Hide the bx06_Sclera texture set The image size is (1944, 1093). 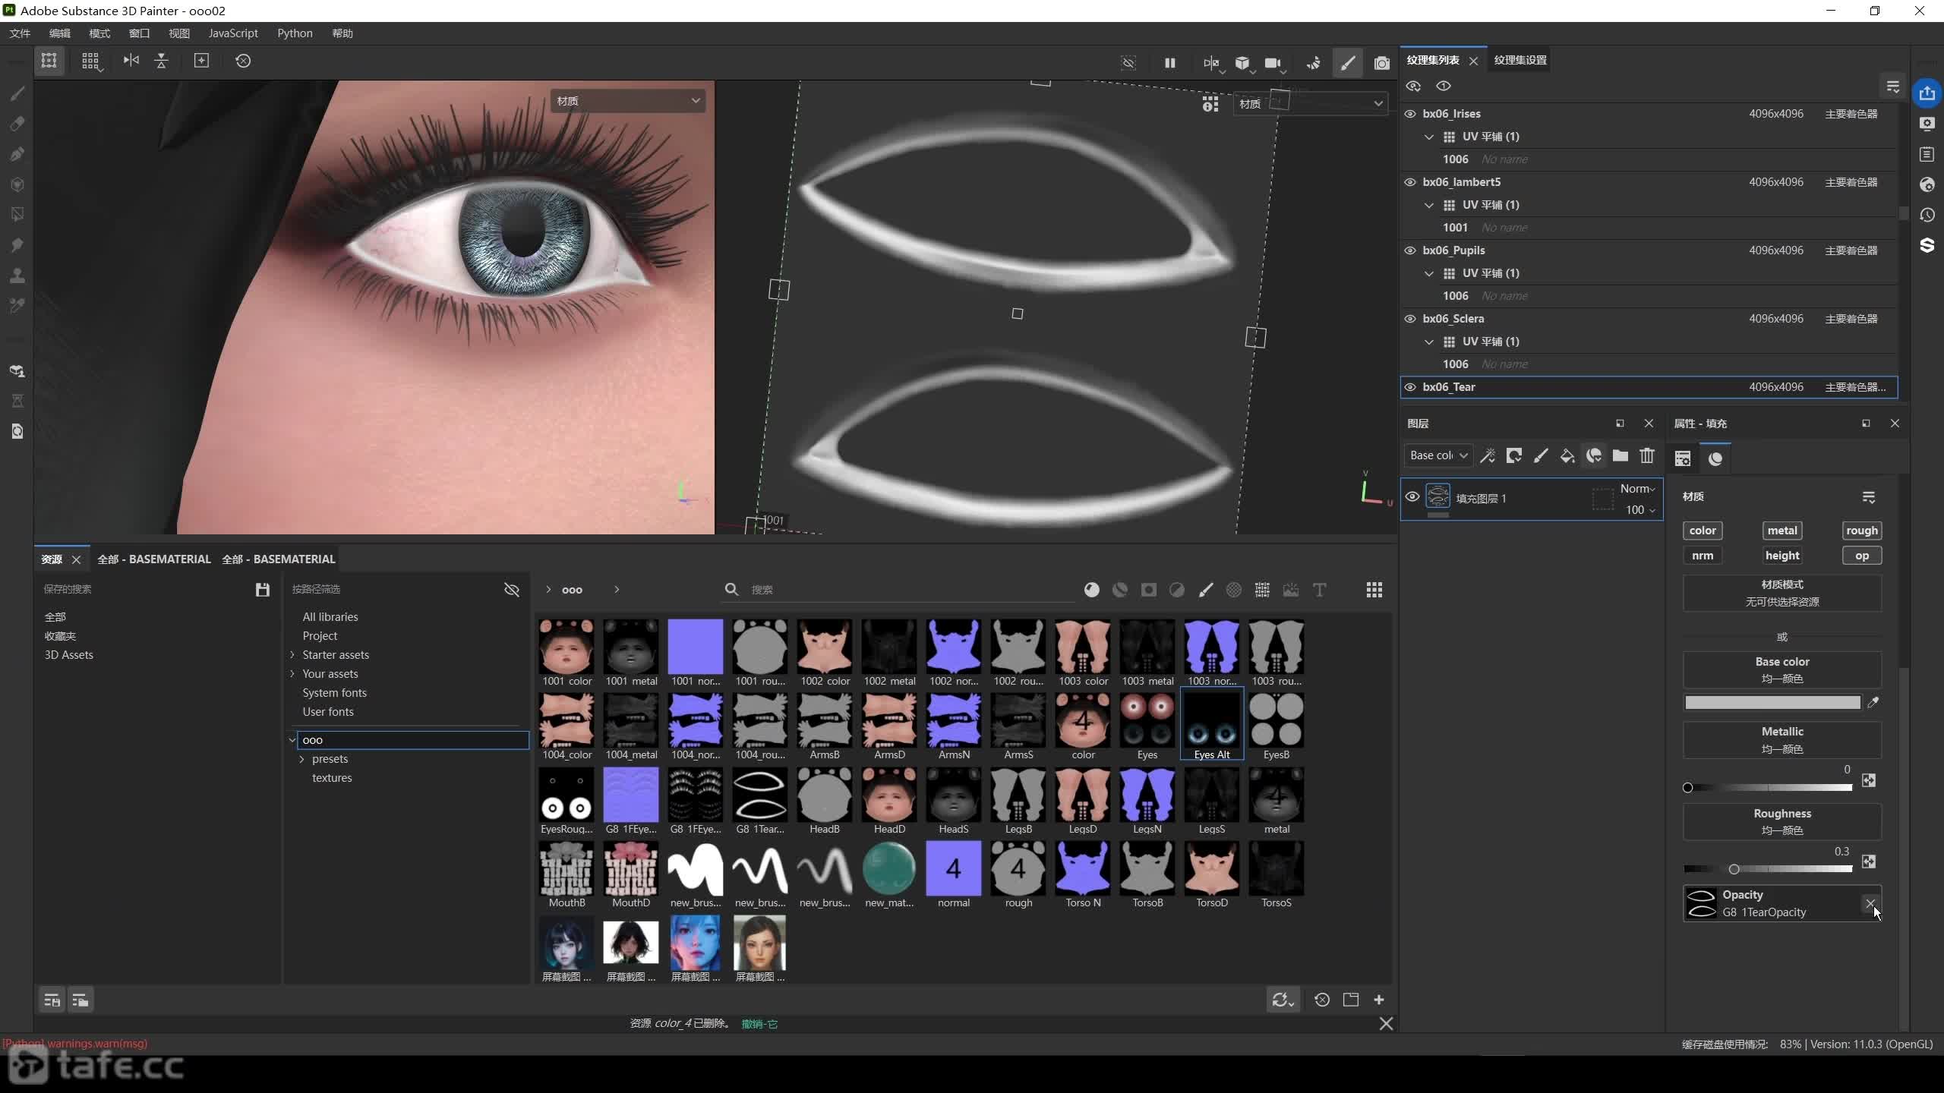[x=1410, y=319]
